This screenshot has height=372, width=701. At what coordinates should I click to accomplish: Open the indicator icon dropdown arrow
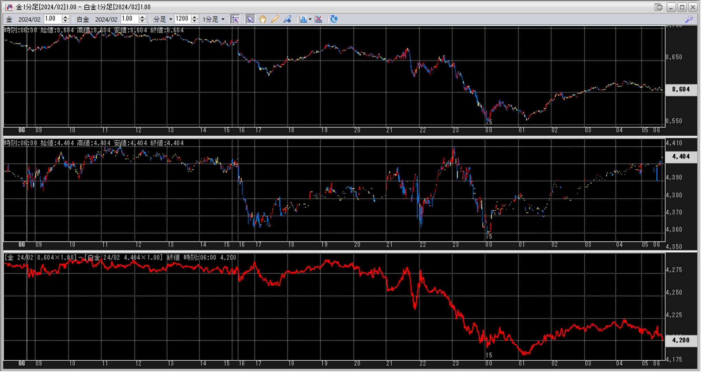coord(310,19)
